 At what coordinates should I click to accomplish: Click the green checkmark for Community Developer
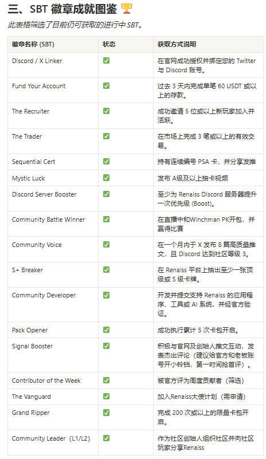[106, 295]
